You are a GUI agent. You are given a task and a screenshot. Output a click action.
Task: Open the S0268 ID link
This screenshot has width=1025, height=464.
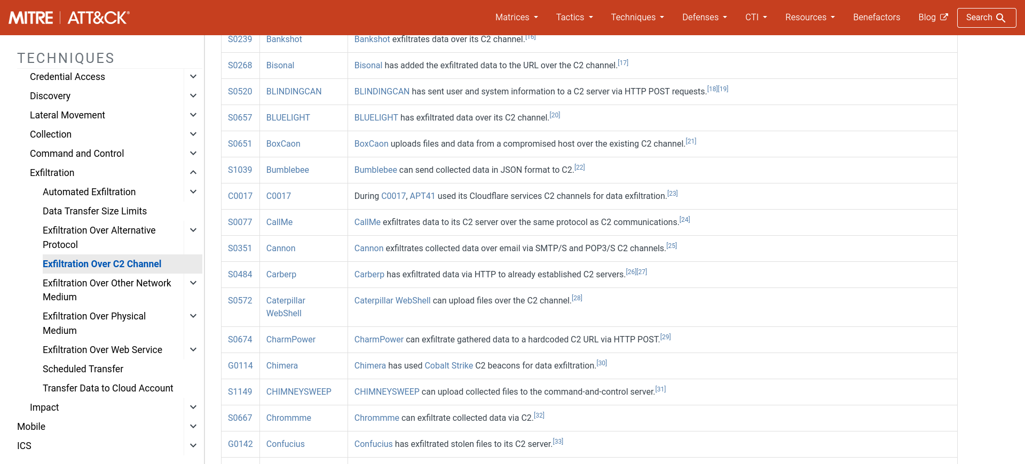(x=240, y=66)
